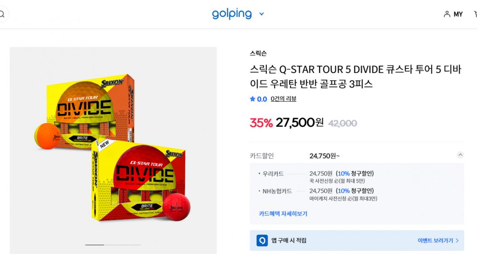The image size is (477, 258).
Task: Click the red 35% discount label
Action: [x=261, y=122]
